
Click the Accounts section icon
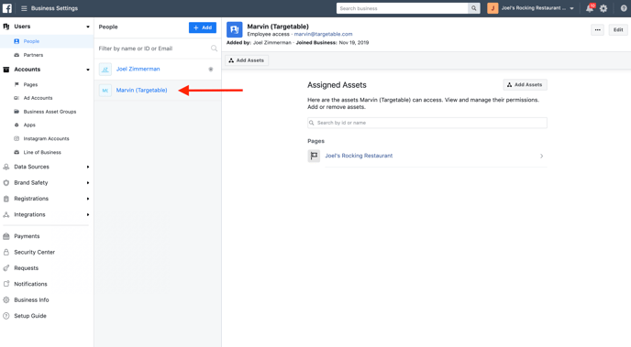point(6,70)
